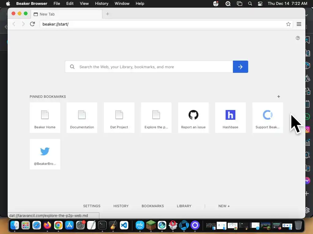Open the @BeakerBro... Twitter tile

(45, 154)
